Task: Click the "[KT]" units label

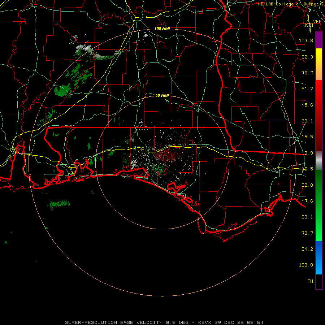Action: 308,25
